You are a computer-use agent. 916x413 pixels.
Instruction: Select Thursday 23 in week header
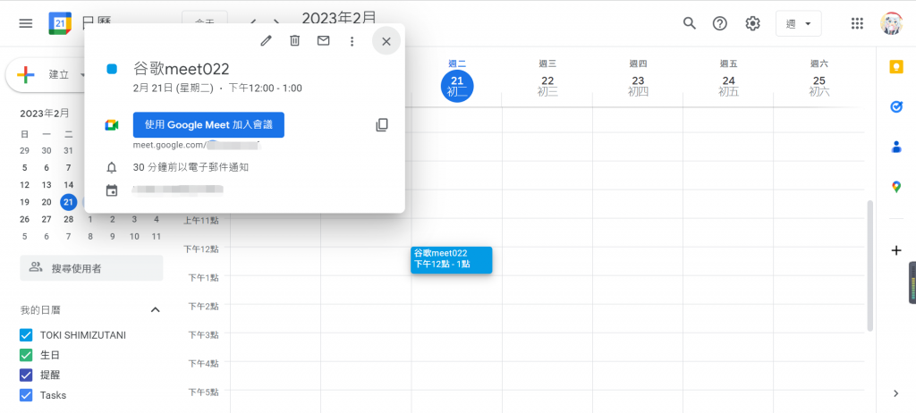(x=638, y=85)
